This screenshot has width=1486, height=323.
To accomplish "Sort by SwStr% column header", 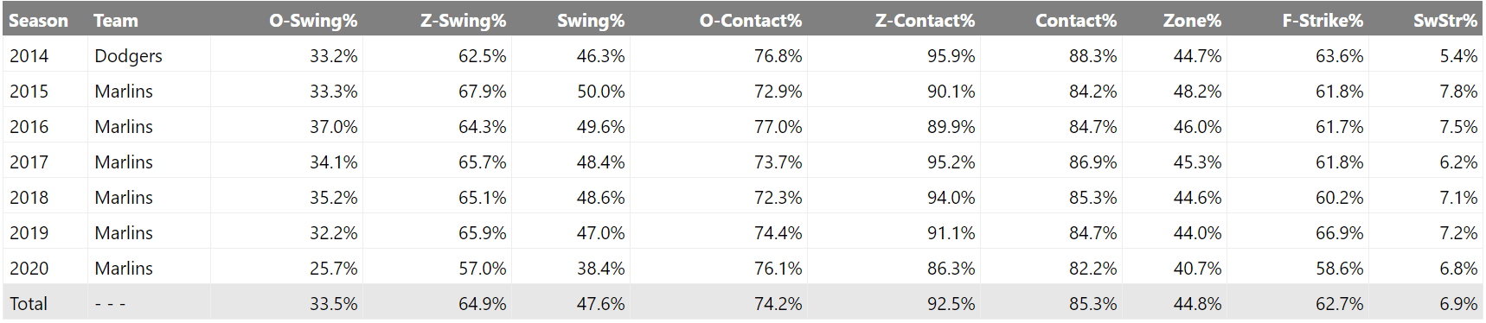I will pyautogui.click(x=1445, y=21).
